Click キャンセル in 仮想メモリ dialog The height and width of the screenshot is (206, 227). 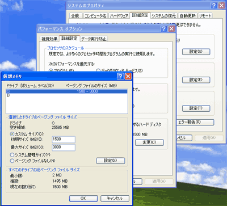tap(115, 199)
